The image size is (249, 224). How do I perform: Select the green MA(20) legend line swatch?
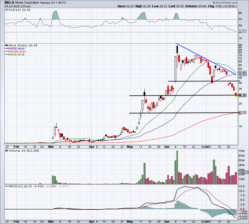(x=7, y=54)
